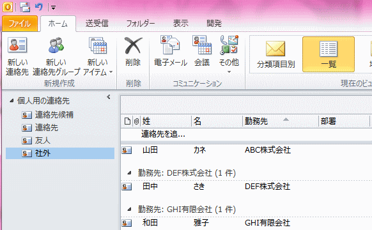Switch to the 開発 tab
Image resolution: width=372 pixels, height=230 pixels.
[214, 24]
